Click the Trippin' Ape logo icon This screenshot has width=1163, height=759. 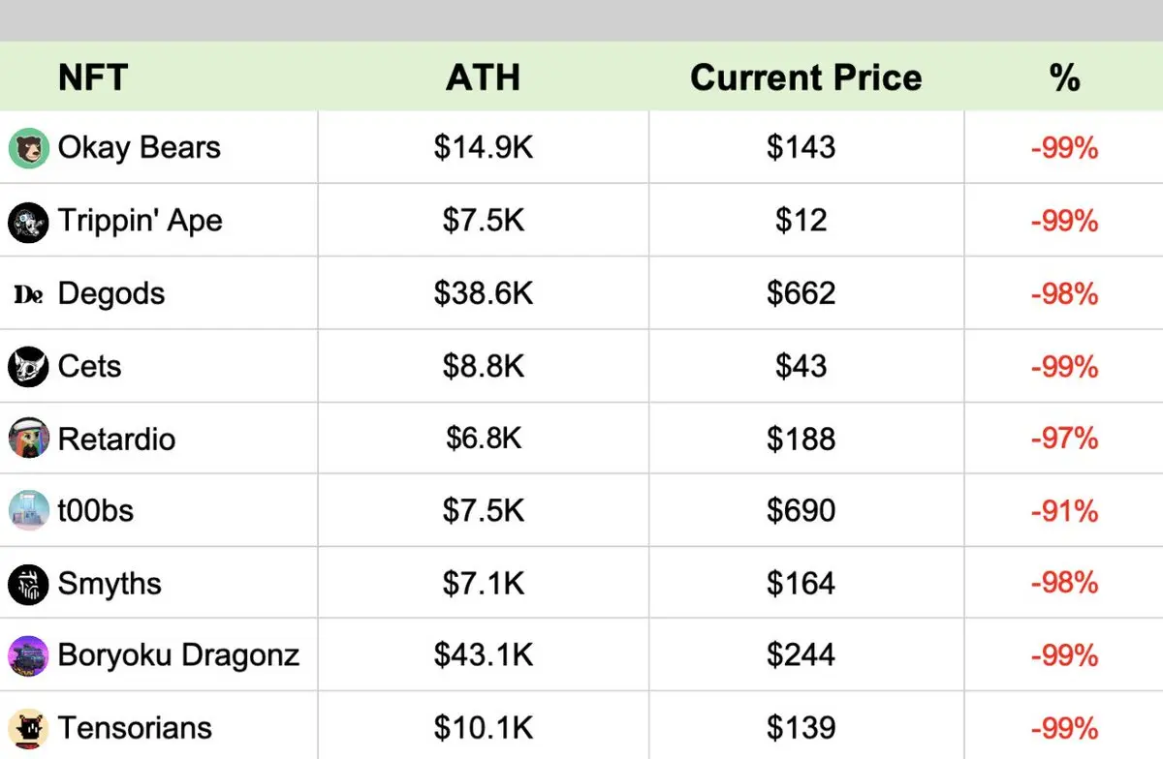point(28,222)
